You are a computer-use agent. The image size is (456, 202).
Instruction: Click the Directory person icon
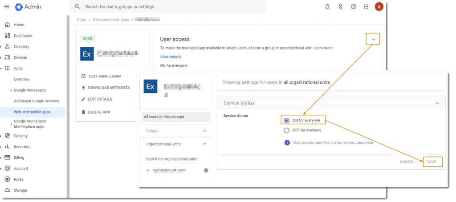[x=8, y=47]
